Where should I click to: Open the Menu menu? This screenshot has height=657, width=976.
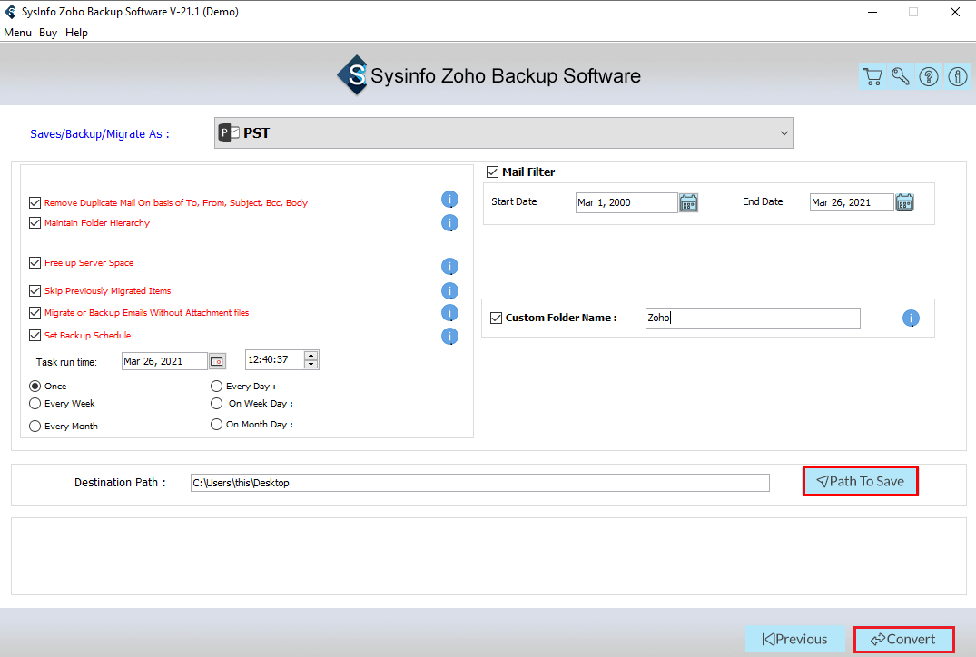click(x=17, y=33)
